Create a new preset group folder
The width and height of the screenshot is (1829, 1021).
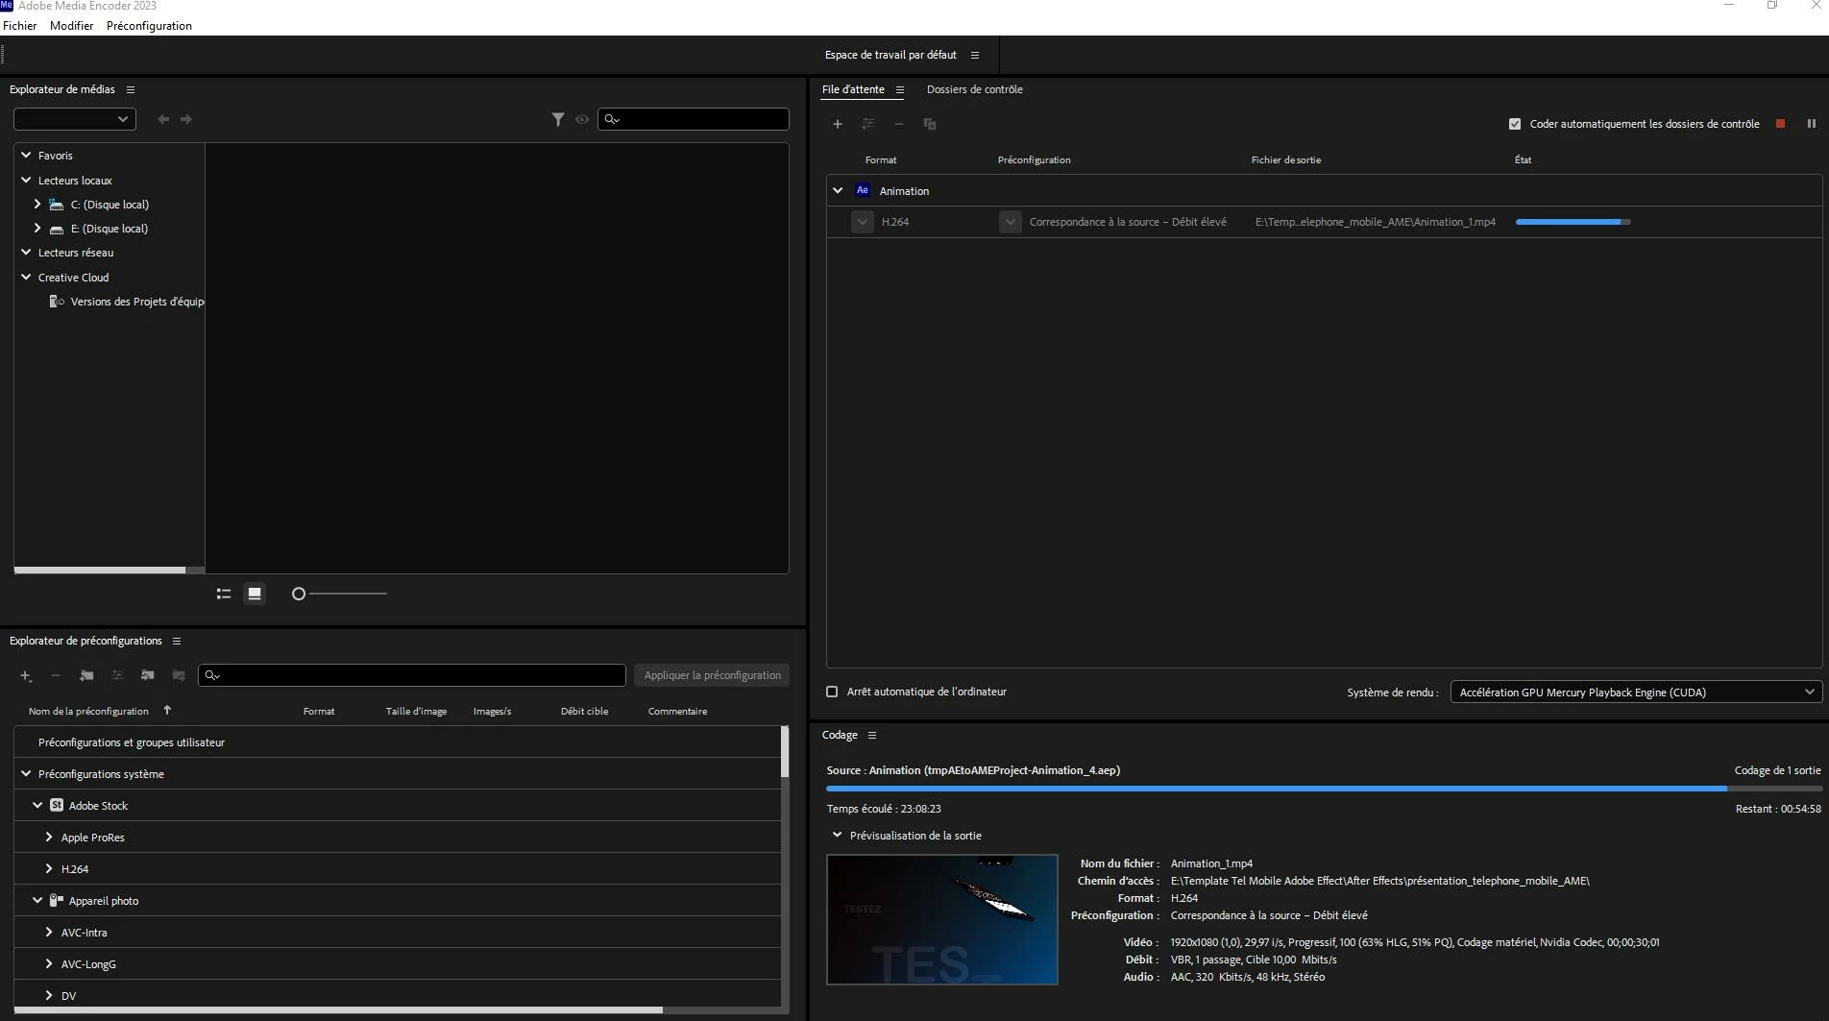pyautogui.click(x=86, y=675)
